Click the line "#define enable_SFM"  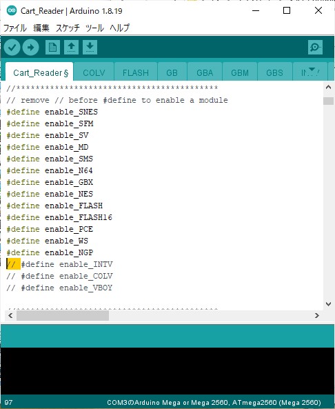click(x=50, y=123)
